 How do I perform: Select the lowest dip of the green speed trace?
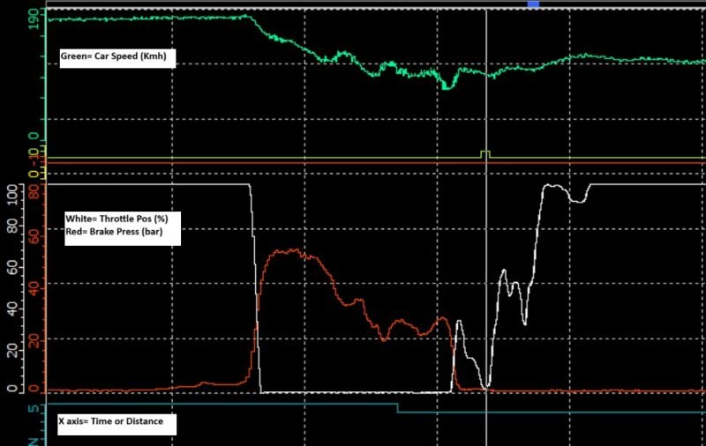click(447, 87)
